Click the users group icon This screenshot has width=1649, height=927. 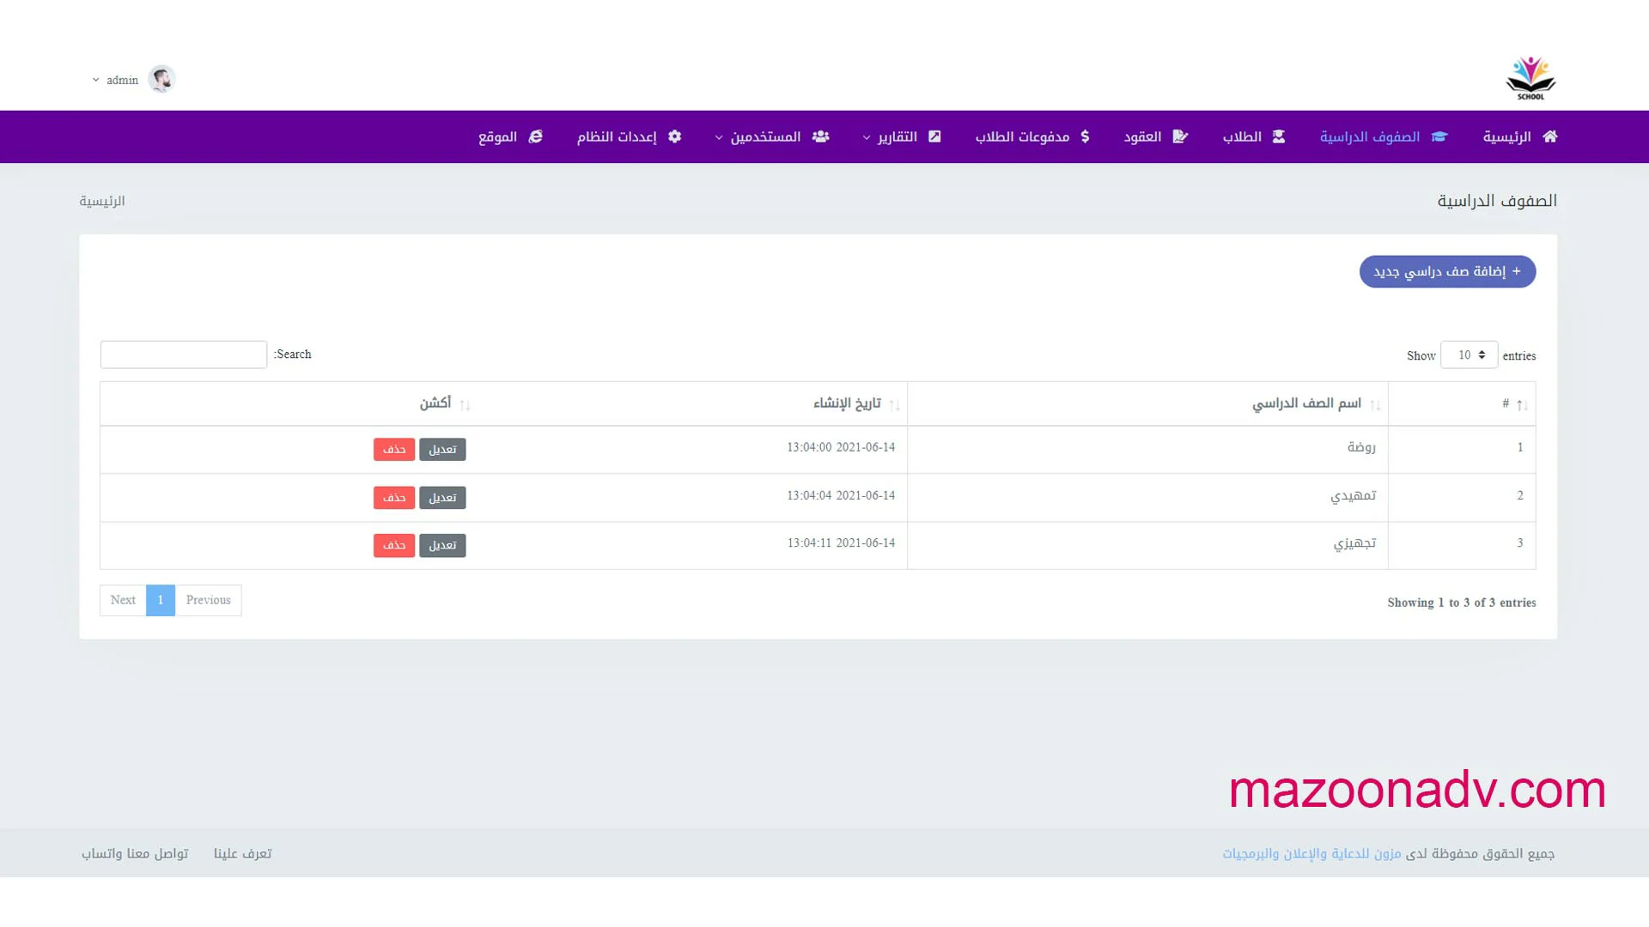(820, 136)
